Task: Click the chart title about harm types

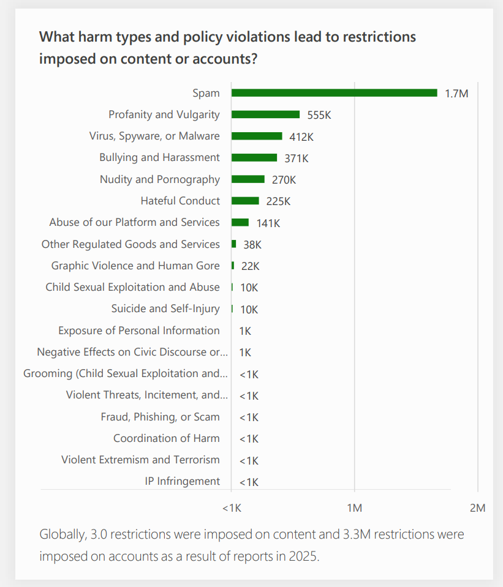Action: (x=227, y=48)
